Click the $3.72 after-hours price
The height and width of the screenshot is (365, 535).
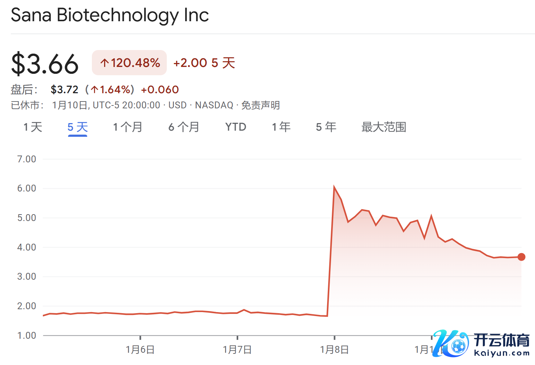pyautogui.click(x=64, y=90)
